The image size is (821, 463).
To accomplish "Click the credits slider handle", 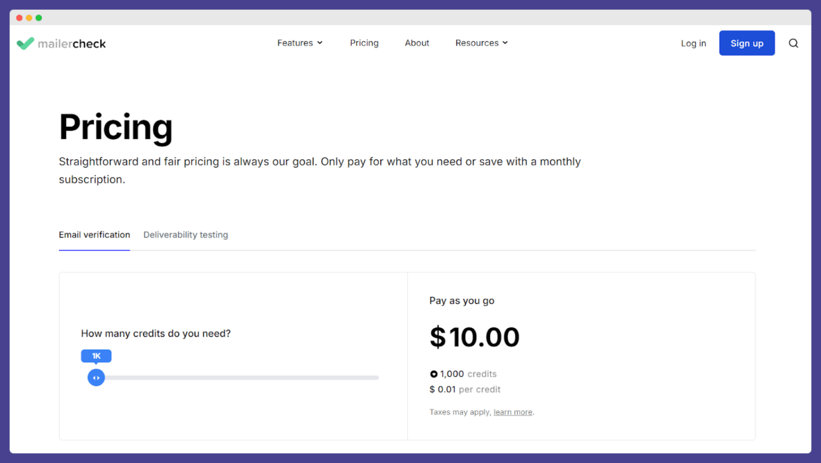I will click(96, 378).
